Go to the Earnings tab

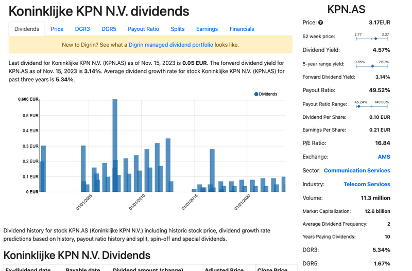pos(207,29)
